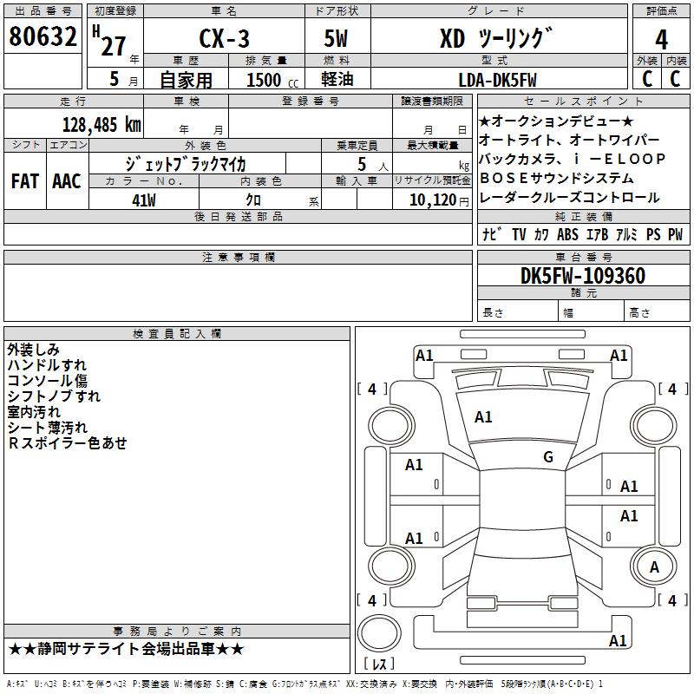This screenshot has width=694, height=694.
Task: Click the inspector note Rスポイラー色あせ
Action: [68, 442]
